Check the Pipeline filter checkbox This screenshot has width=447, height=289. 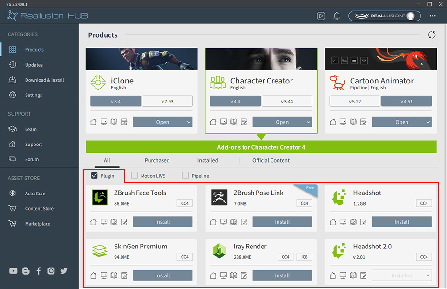pyautogui.click(x=185, y=175)
